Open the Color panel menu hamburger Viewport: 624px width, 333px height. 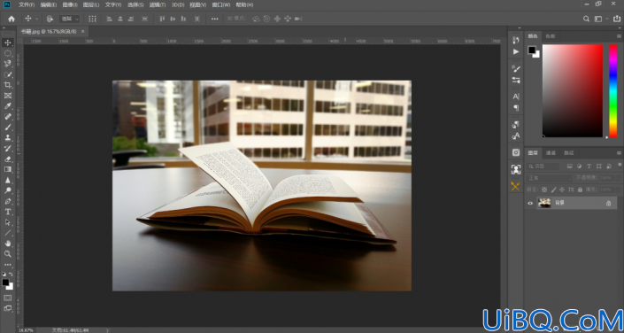[x=619, y=36]
